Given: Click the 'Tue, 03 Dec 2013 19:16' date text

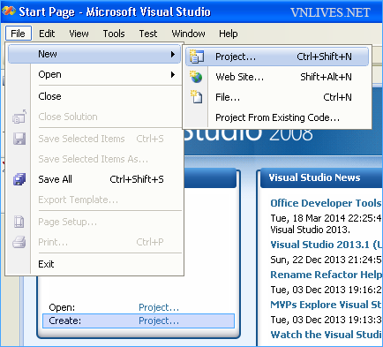Looking at the screenshot, I should pos(326,290).
